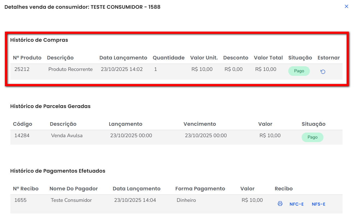Click the Produto Recorrente description
354x219 pixels.
pos(70,69)
